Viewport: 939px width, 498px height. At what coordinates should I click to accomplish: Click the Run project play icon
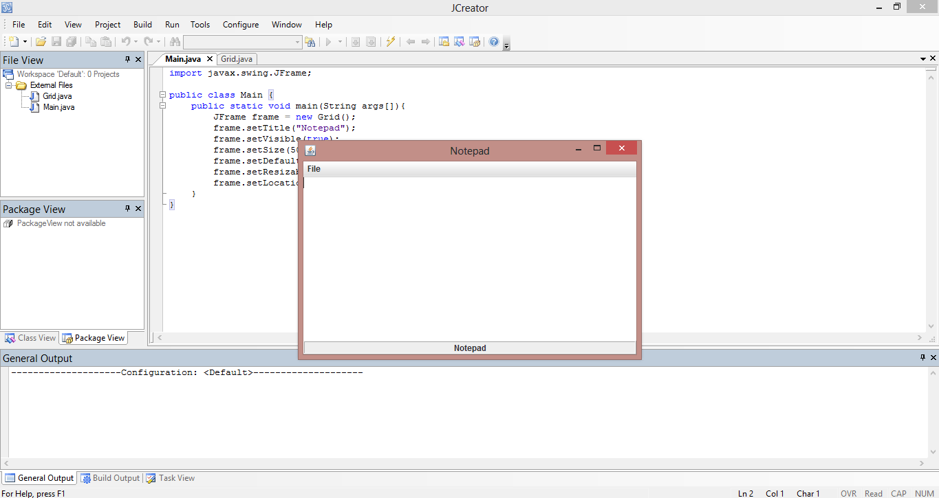329,42
